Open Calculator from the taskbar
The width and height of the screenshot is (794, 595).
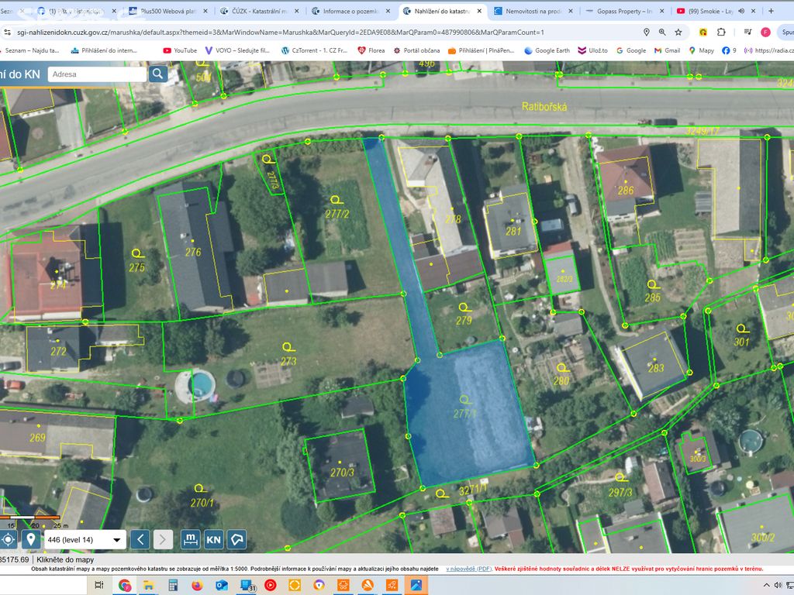tap(173, 585)
